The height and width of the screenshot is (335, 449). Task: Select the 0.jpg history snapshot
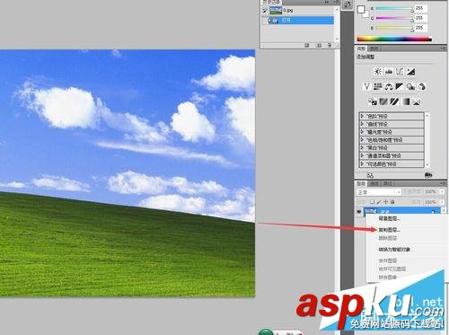coord(301,11)
